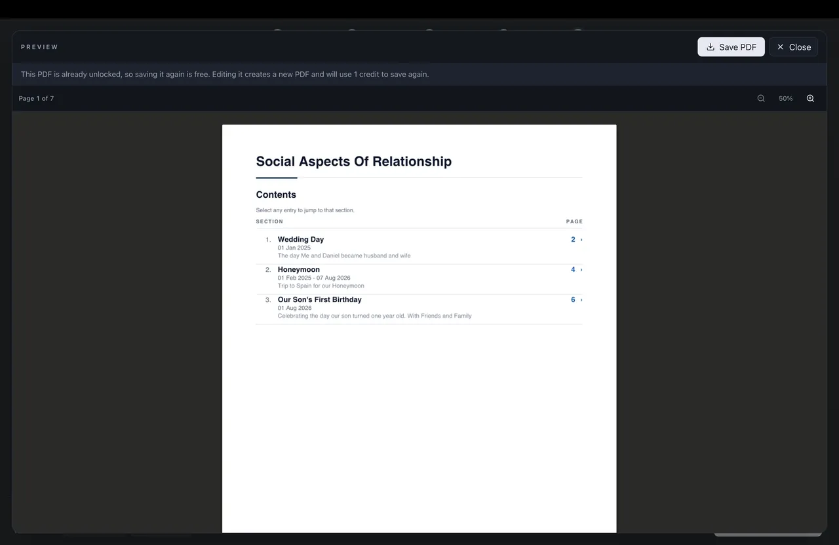Click the chevron beside page 2
This screenshot has width=839, height=545.
[581, 240]
